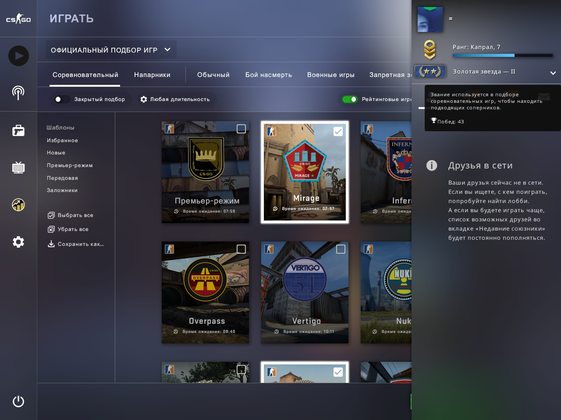Click the Сохранить как download icon
Image resolution: width=561 pixels, height=420 pixels.
(x=51, y=244)
